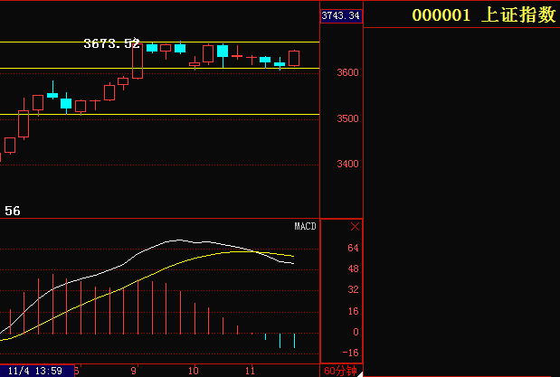The height and width of the screenshot is (377, 560).
Task: Click the 16 value on MACD axis
Action: [x=353, y=311]
